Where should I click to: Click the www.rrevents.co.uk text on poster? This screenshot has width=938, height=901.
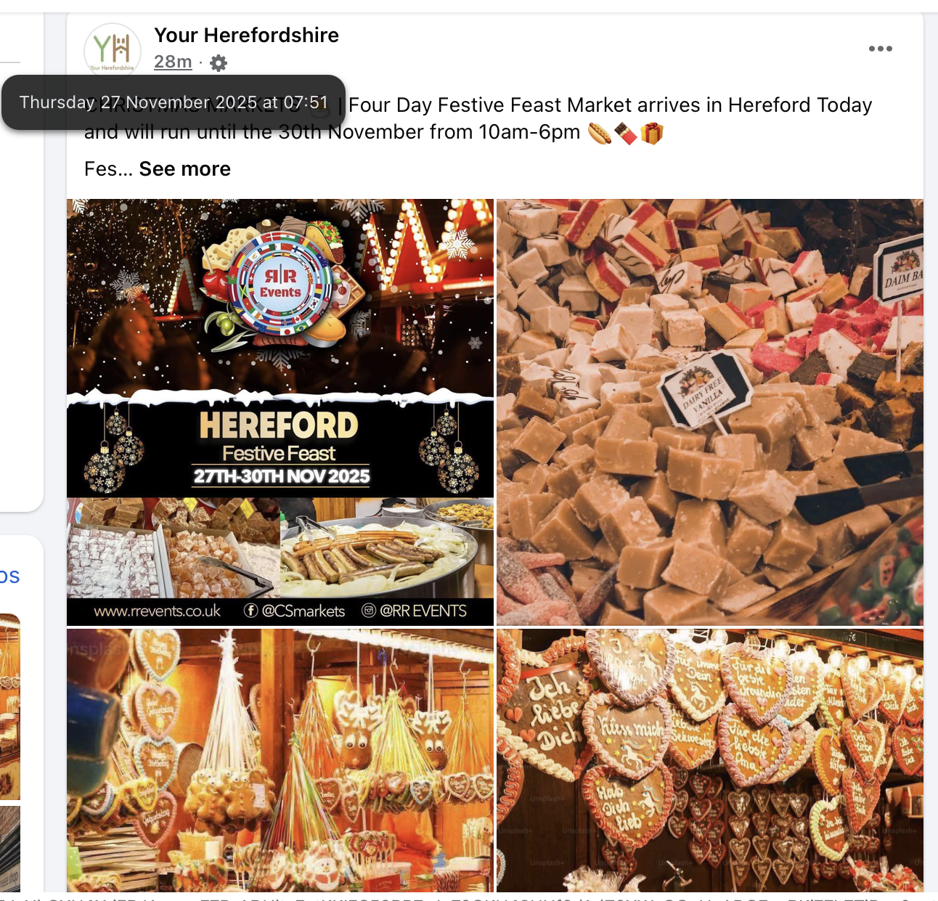tap(158, 611)
